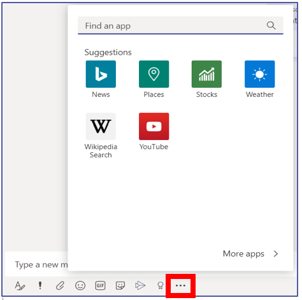Click the More apps link
This screenshot has width=302, height=300.
(x=243, y=254)
